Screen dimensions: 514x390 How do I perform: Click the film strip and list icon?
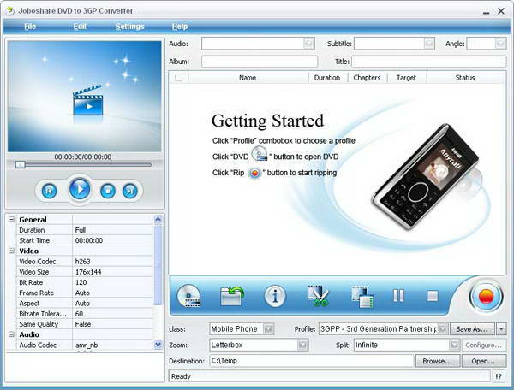362,297
